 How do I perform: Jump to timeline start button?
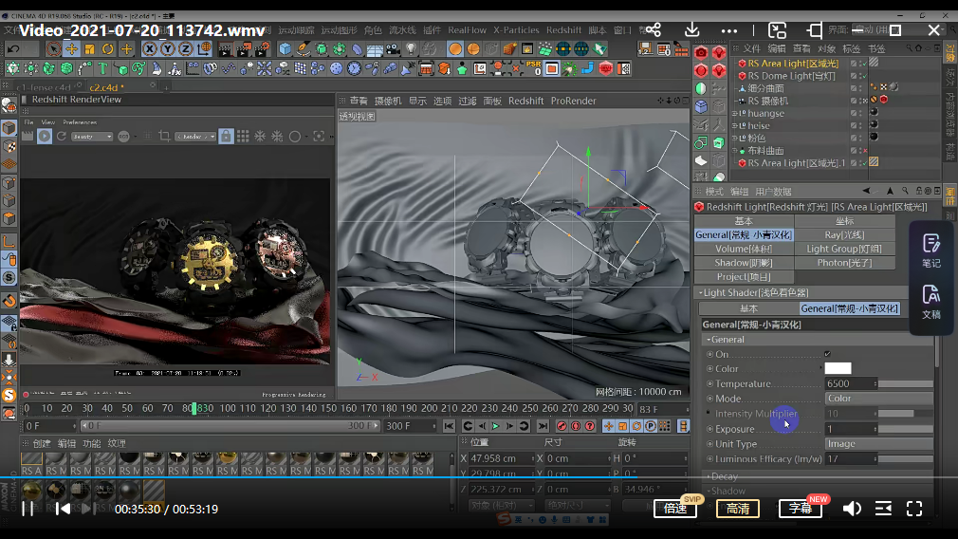coord(449,426)
